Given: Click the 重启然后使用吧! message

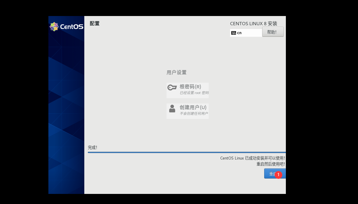Looking at the screenshot, I should click(271, 164).
